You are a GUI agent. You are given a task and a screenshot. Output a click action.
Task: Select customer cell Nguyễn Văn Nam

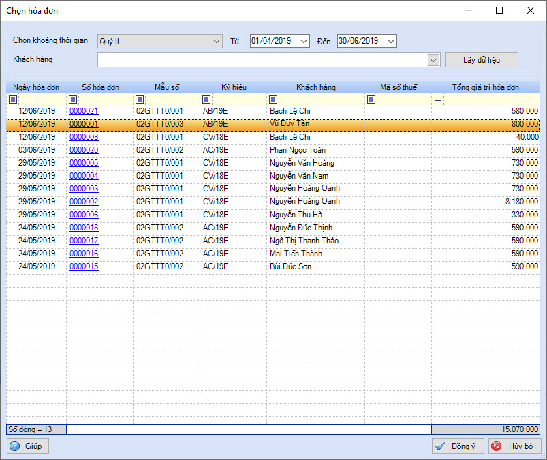point(315,176)
